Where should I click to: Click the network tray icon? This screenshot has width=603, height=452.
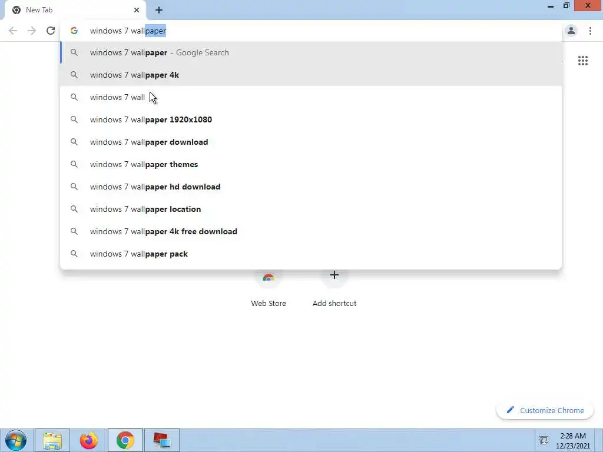[x=544, y=440]
